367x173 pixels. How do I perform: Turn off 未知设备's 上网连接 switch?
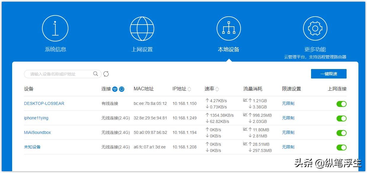coord(342,147)
